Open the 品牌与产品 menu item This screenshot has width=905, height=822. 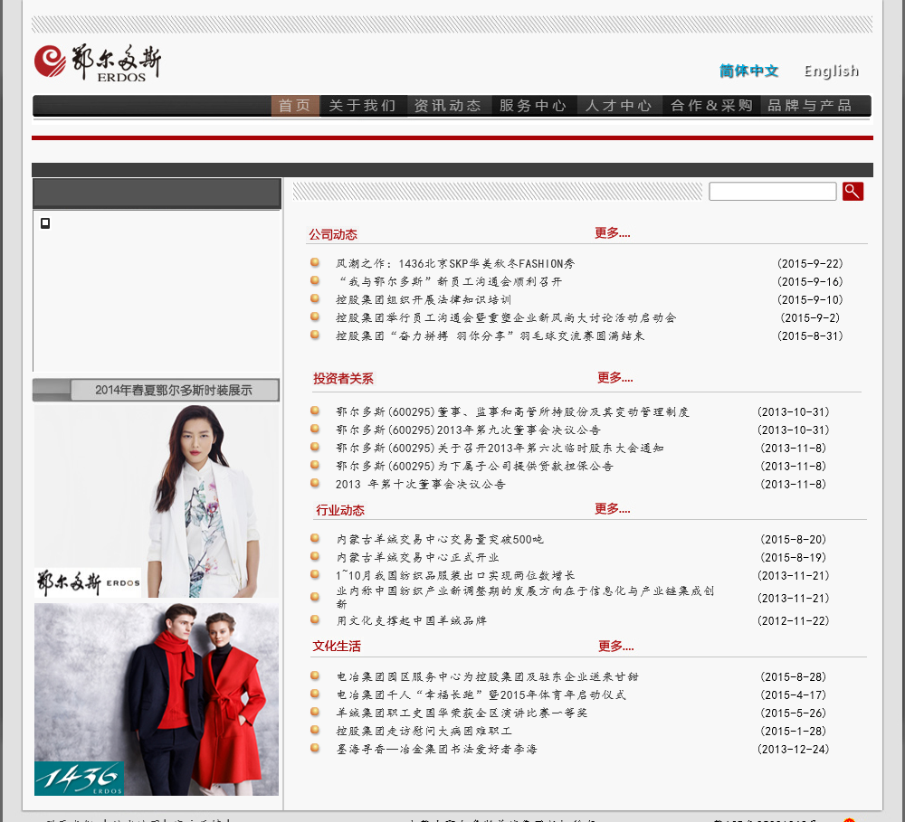pos(810,106)
